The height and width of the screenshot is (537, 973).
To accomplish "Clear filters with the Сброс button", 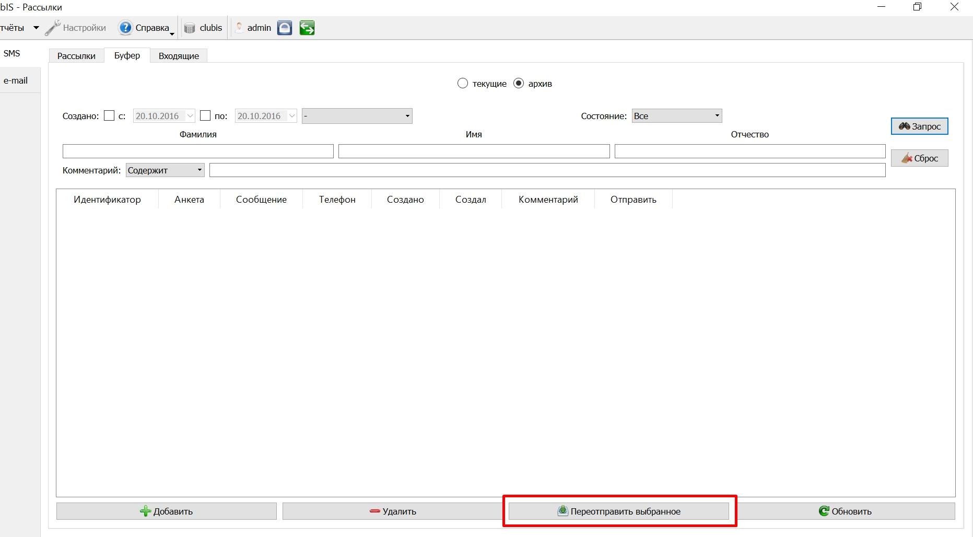I will point(919,158).
